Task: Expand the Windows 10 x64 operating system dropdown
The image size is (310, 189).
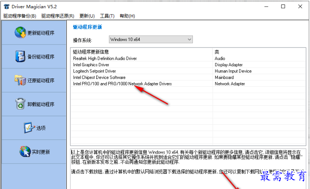Action: [x=151, y=40]
